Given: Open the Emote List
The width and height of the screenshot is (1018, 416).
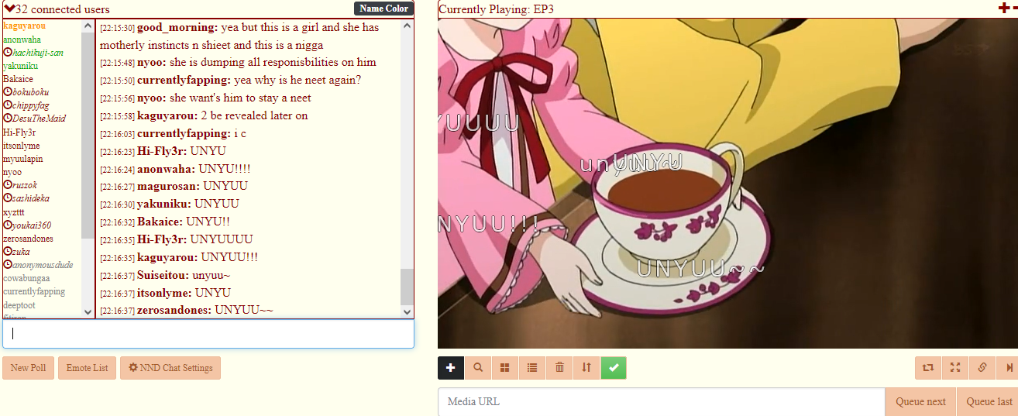Looking at the screenshot, I should tap(87, 368).
